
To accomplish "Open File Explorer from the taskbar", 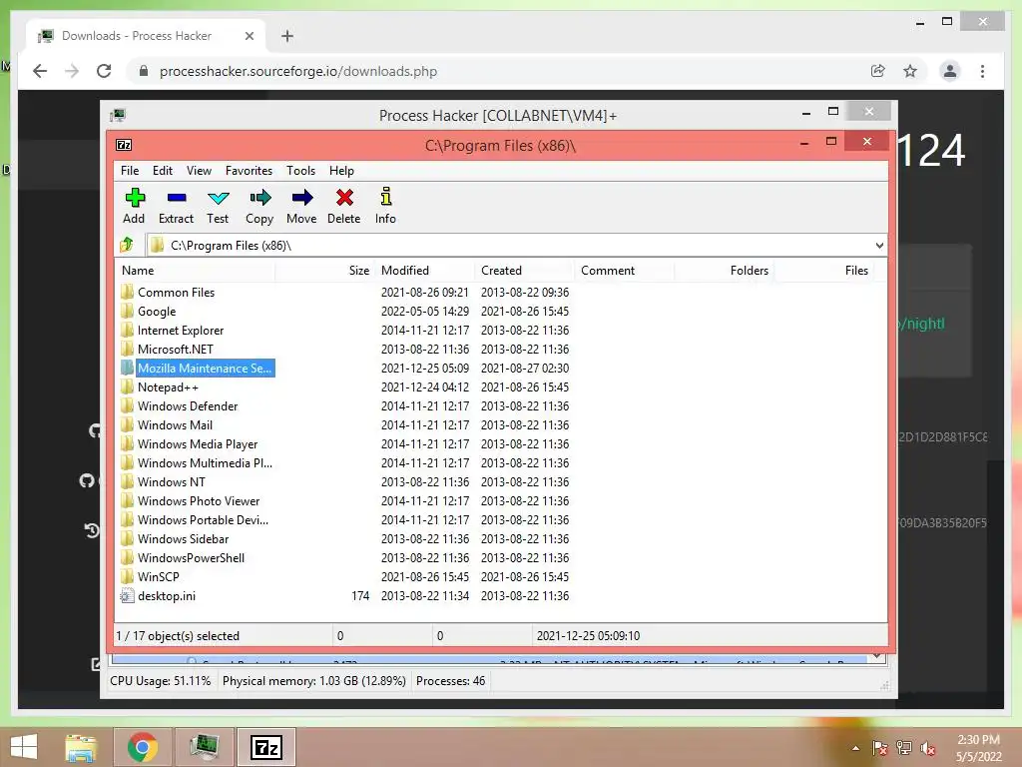I will [x=81, y=747].
